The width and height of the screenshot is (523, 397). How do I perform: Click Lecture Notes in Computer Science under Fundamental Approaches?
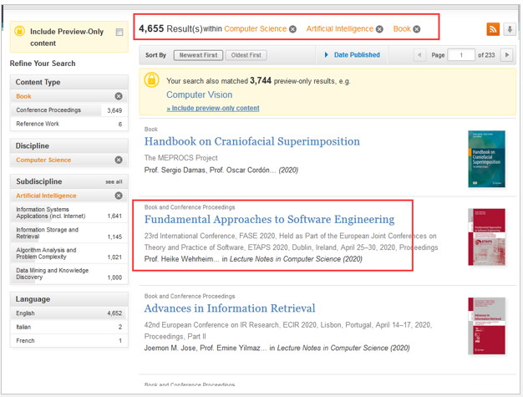click(285, 259)
